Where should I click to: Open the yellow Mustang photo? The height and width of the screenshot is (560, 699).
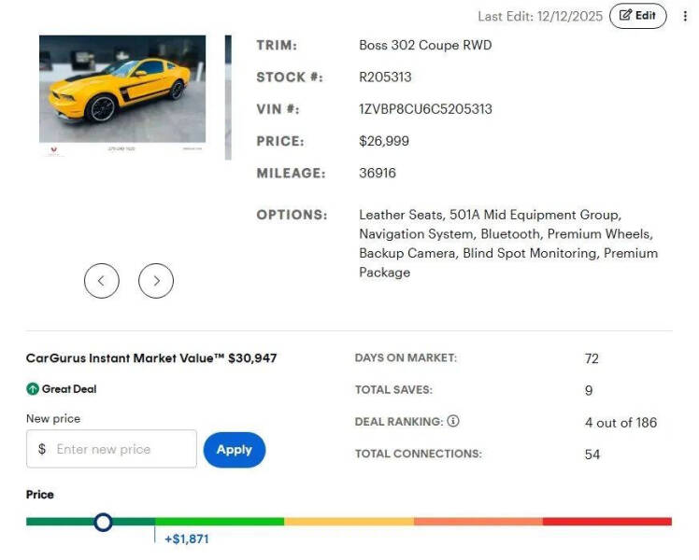pos(122,96)
